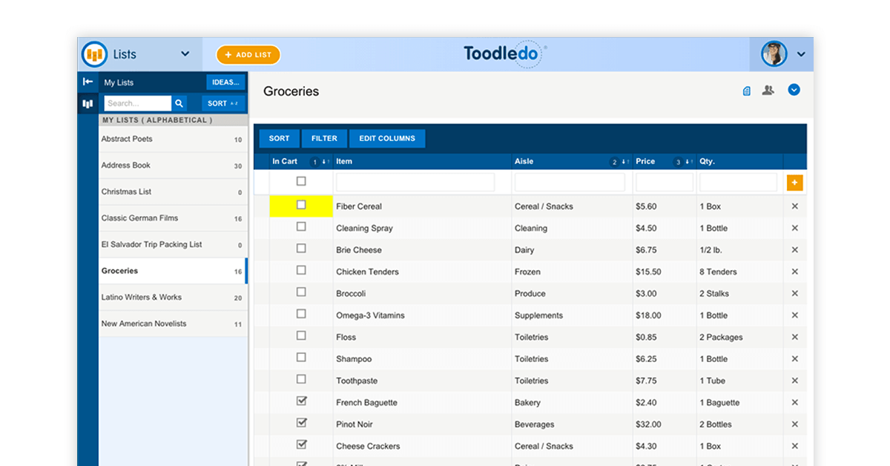Screen dimensions: 890x466
Task: Check In Cart box for new row
Action: 301,181
